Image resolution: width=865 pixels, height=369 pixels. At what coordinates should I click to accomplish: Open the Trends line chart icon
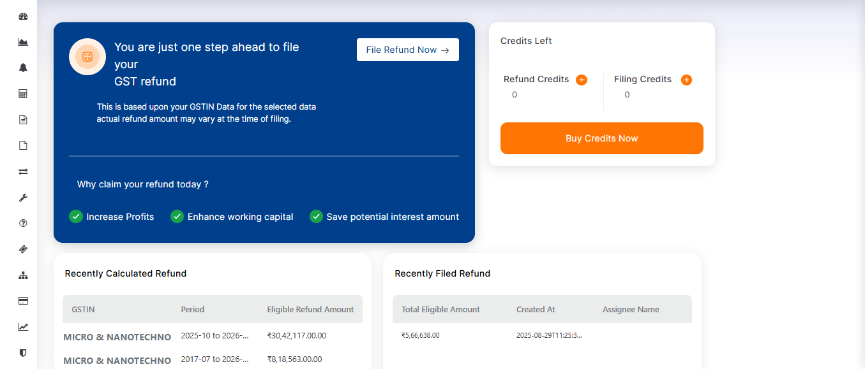pos(23,326)
